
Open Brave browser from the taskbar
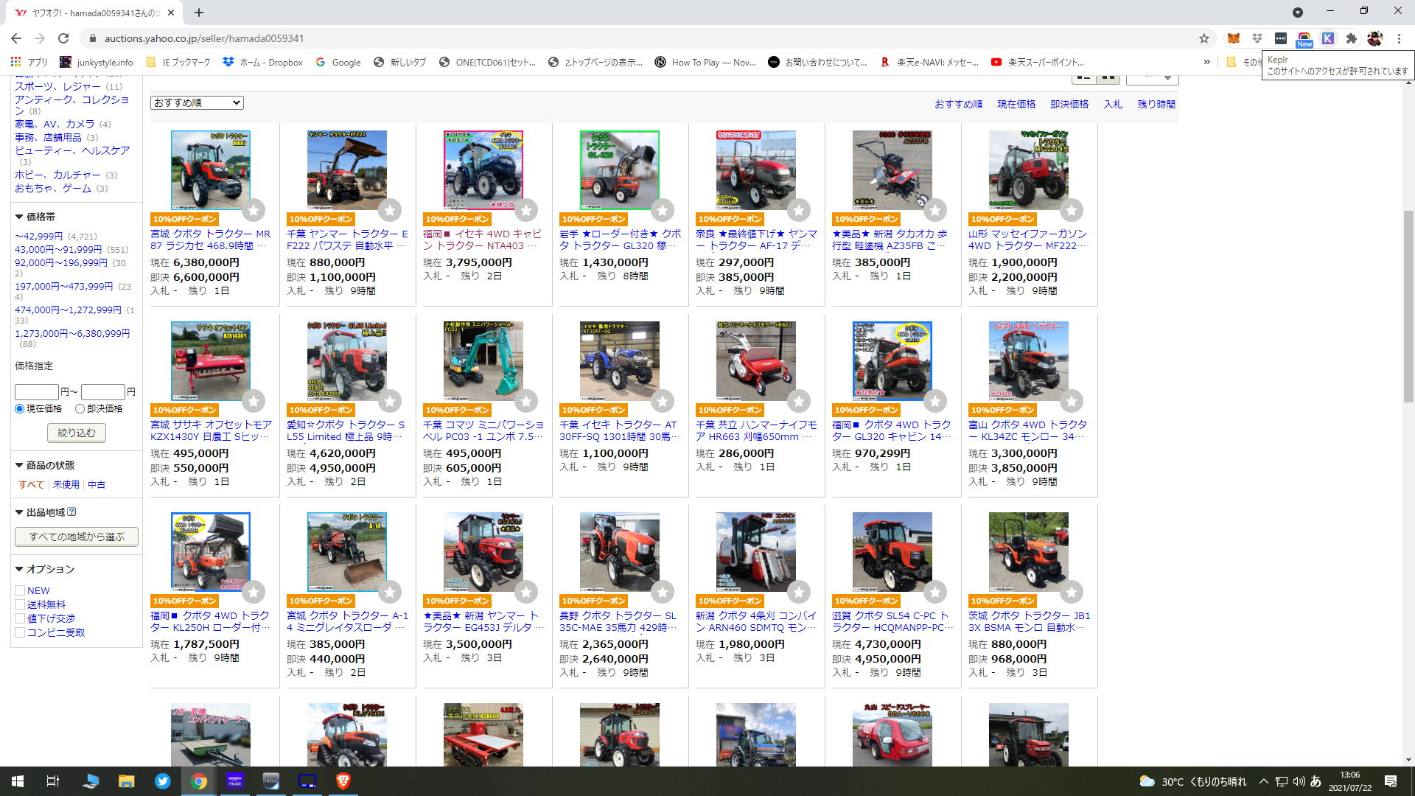(343, 781)
